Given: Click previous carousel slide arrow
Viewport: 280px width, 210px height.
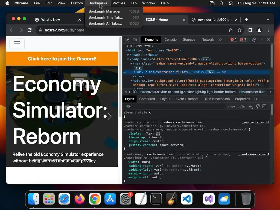Looking at the screenshot, I should click(15, 116).
